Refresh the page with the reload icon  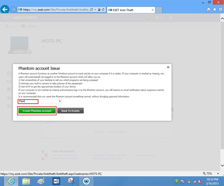coord(103,9)
